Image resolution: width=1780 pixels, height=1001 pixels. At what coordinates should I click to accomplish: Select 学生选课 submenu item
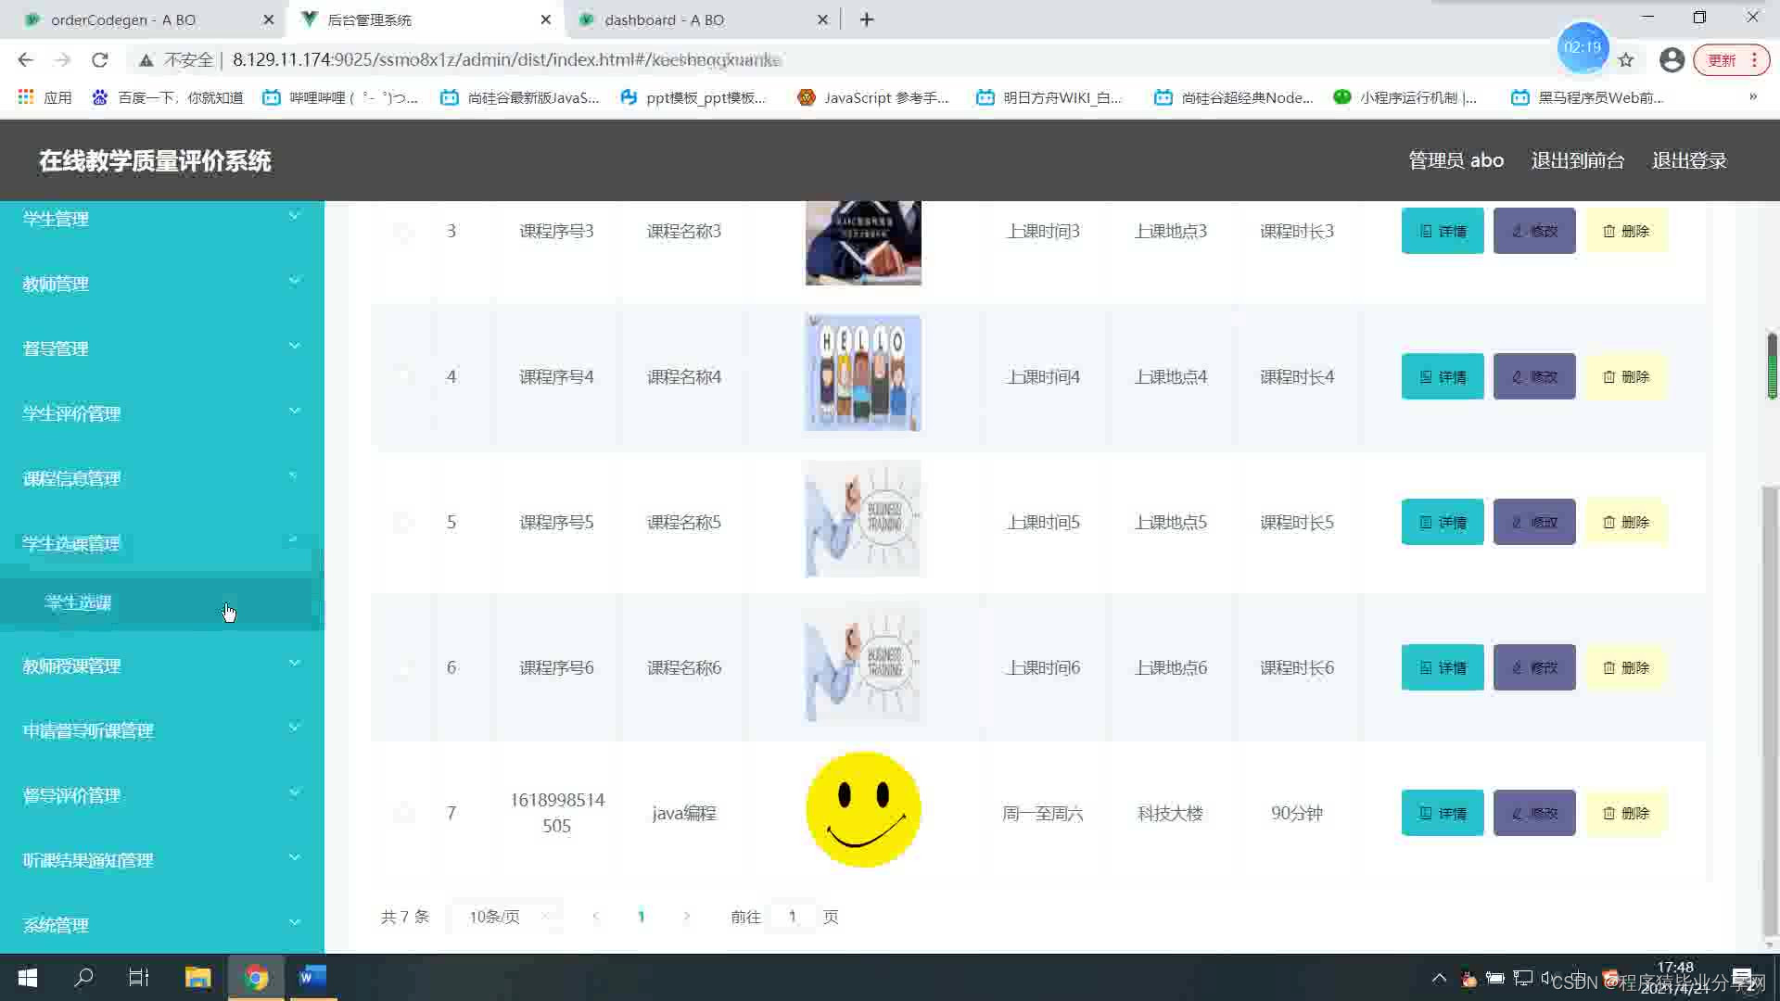(79, 602)
